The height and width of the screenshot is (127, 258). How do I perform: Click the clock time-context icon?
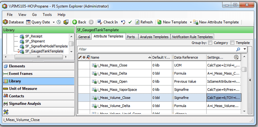[x=59, y=22]
